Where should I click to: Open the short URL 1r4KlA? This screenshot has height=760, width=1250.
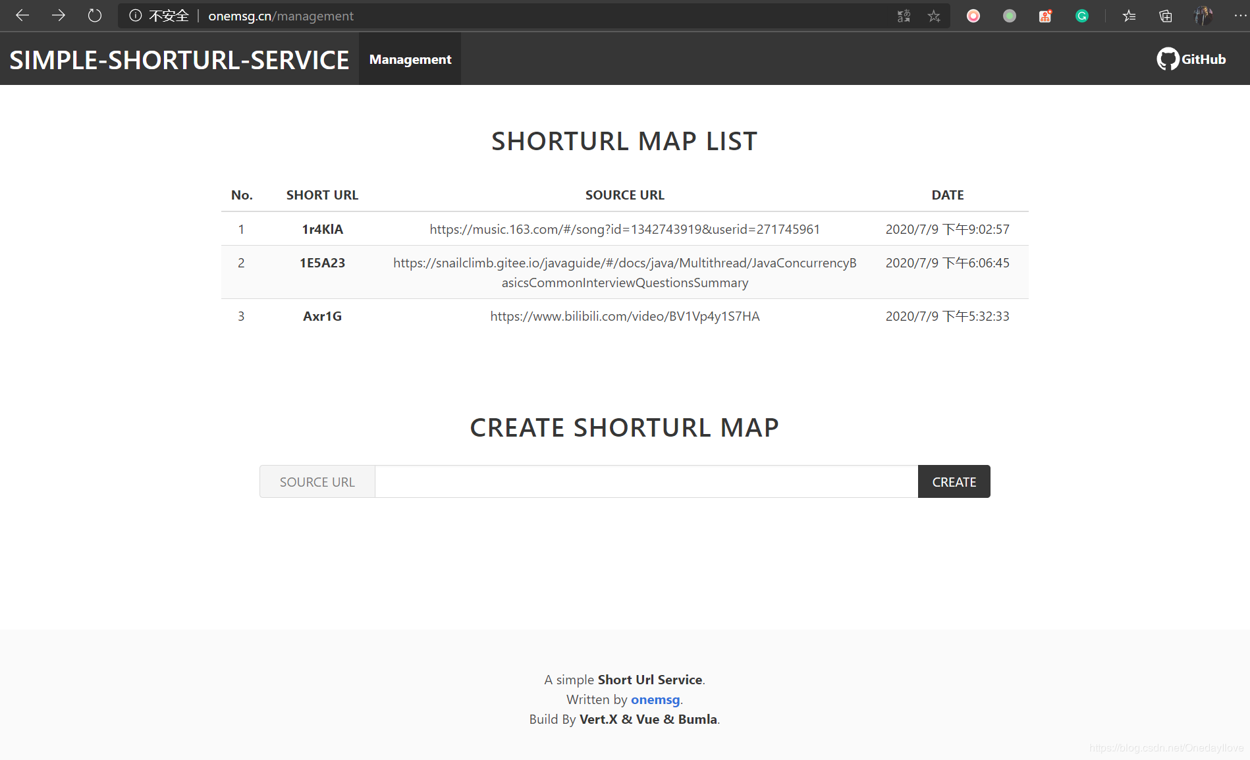point(323,229)
